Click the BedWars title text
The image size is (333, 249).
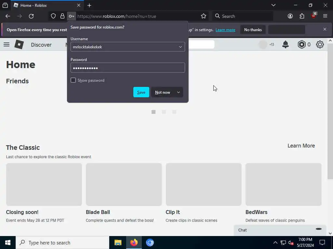point(256,212)
